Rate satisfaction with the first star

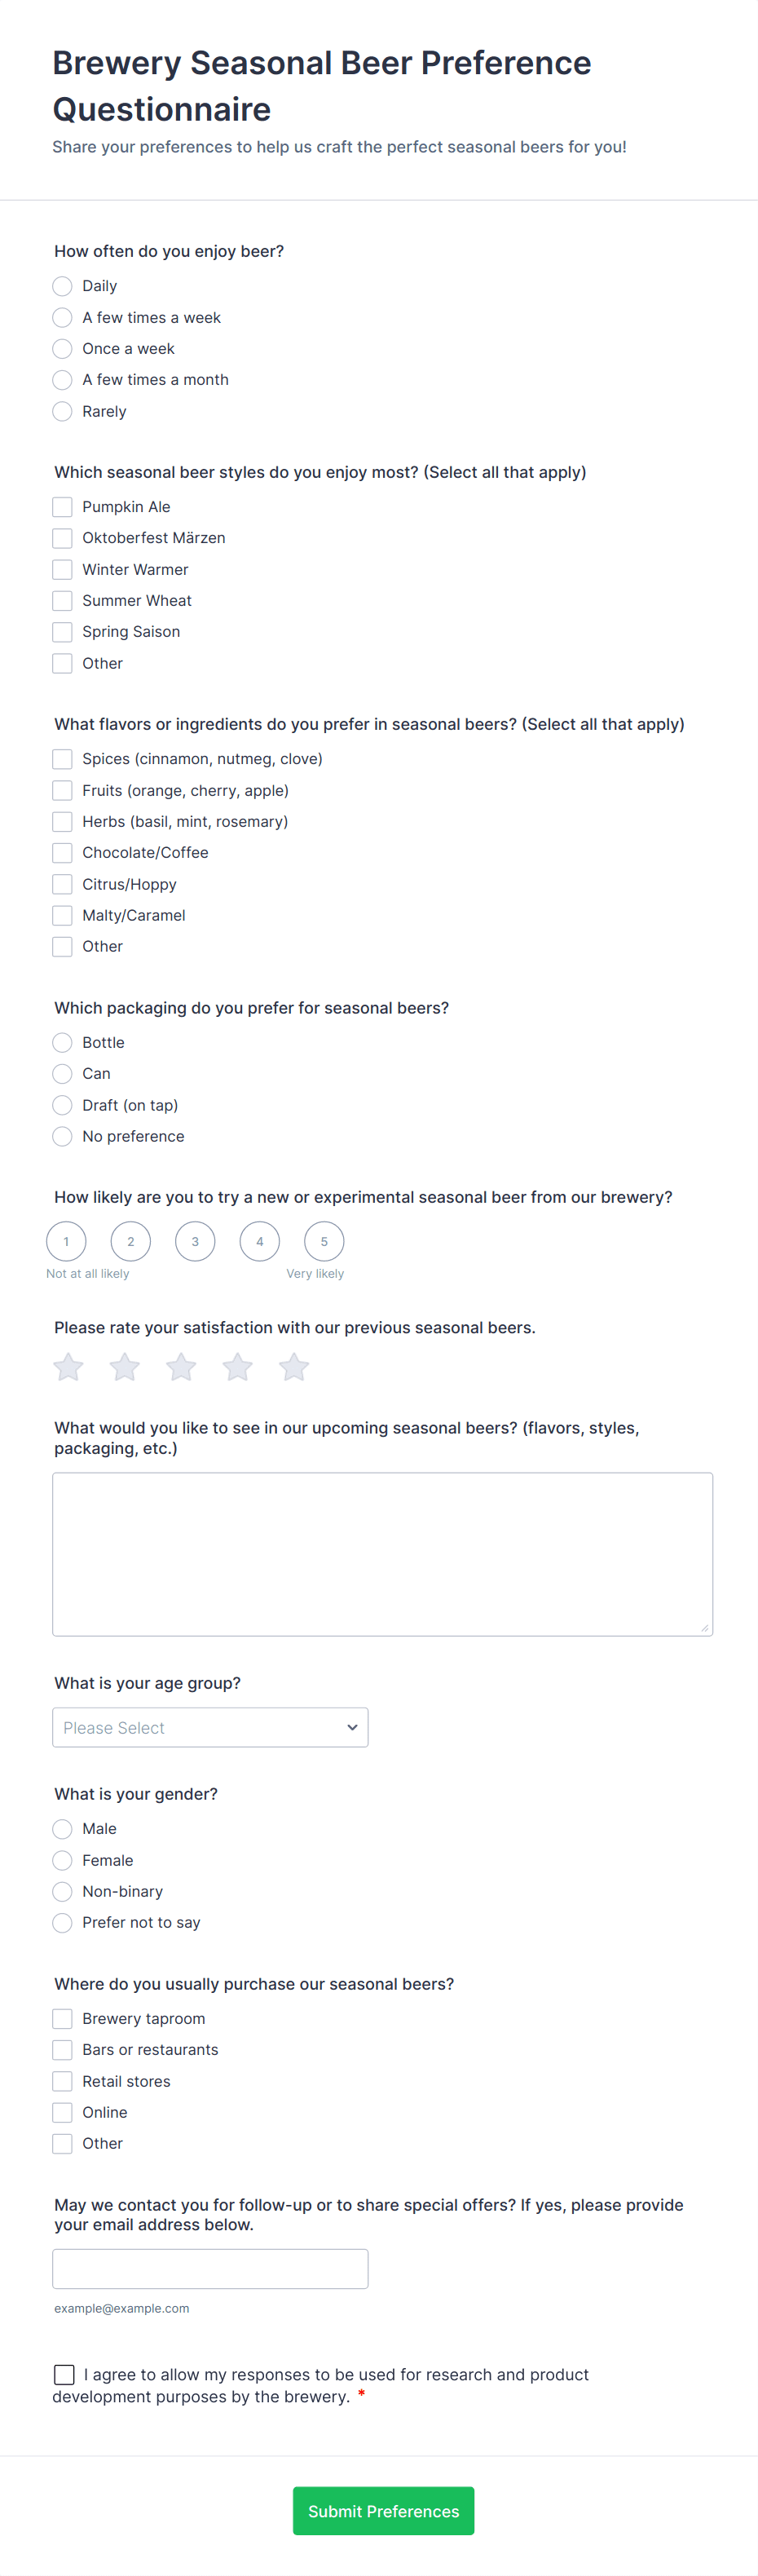(68, 1367)
